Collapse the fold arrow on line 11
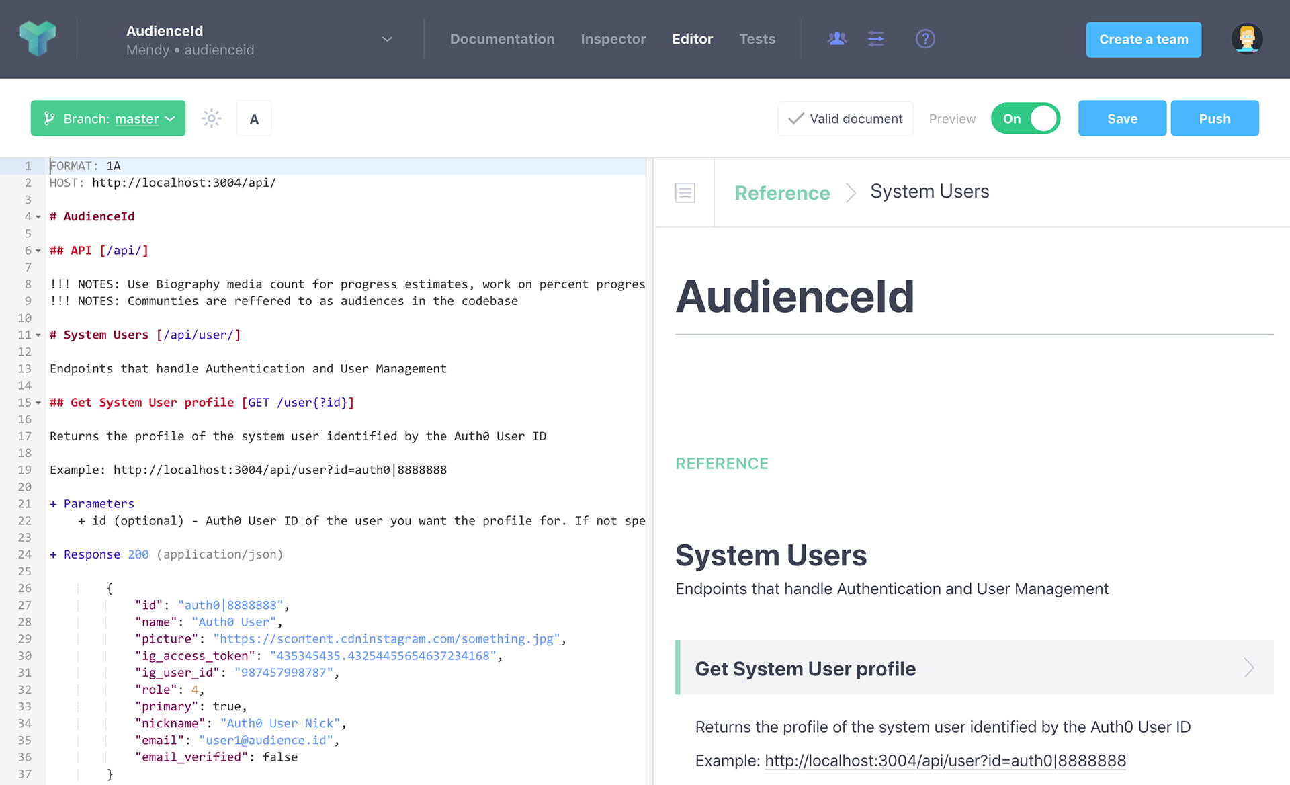 click(x=38, y=335)
